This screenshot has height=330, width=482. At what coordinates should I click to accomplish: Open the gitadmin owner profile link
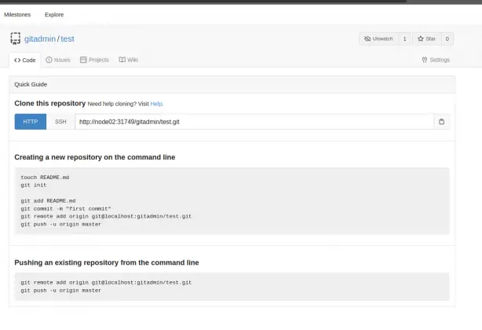39,38
